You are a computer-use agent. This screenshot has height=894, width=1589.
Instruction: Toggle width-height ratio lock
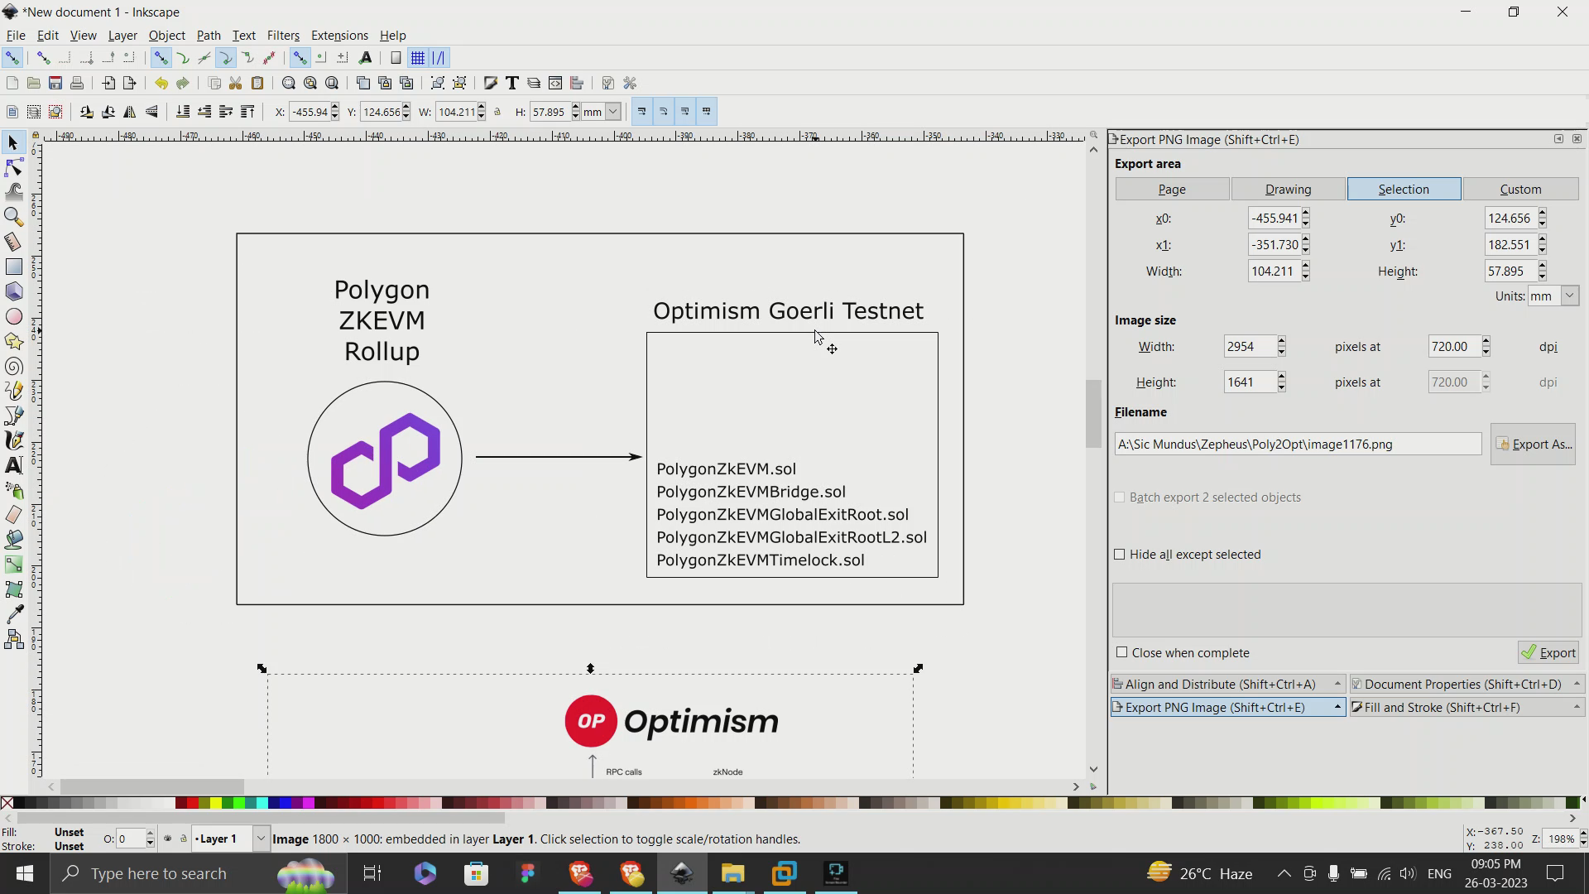coord(497,112)
